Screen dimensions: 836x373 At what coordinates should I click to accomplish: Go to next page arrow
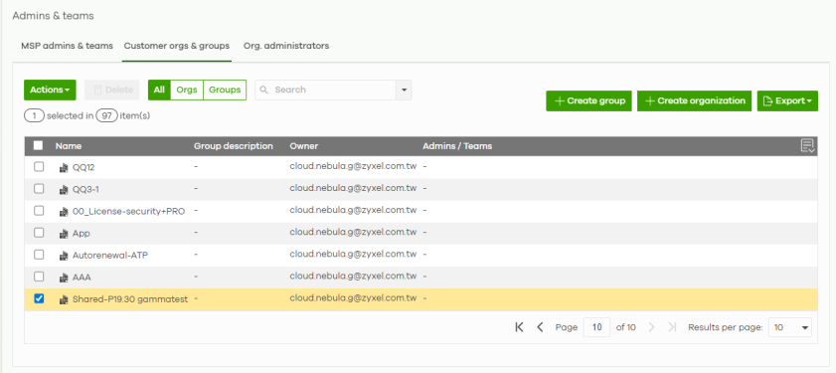tap(651, 327)
